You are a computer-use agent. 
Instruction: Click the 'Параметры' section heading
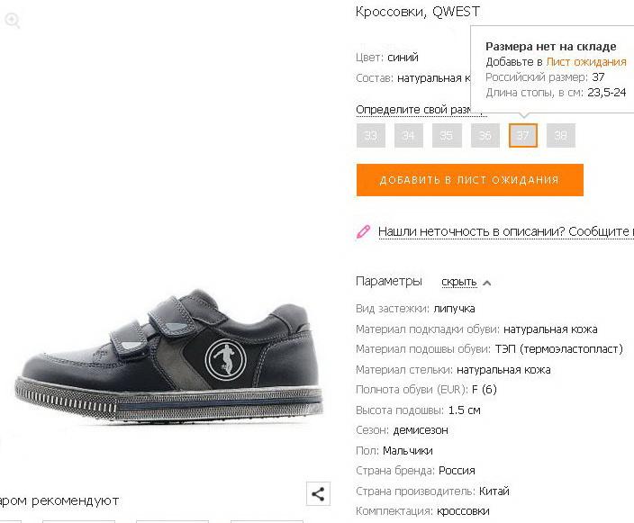(x=389, y=282)
